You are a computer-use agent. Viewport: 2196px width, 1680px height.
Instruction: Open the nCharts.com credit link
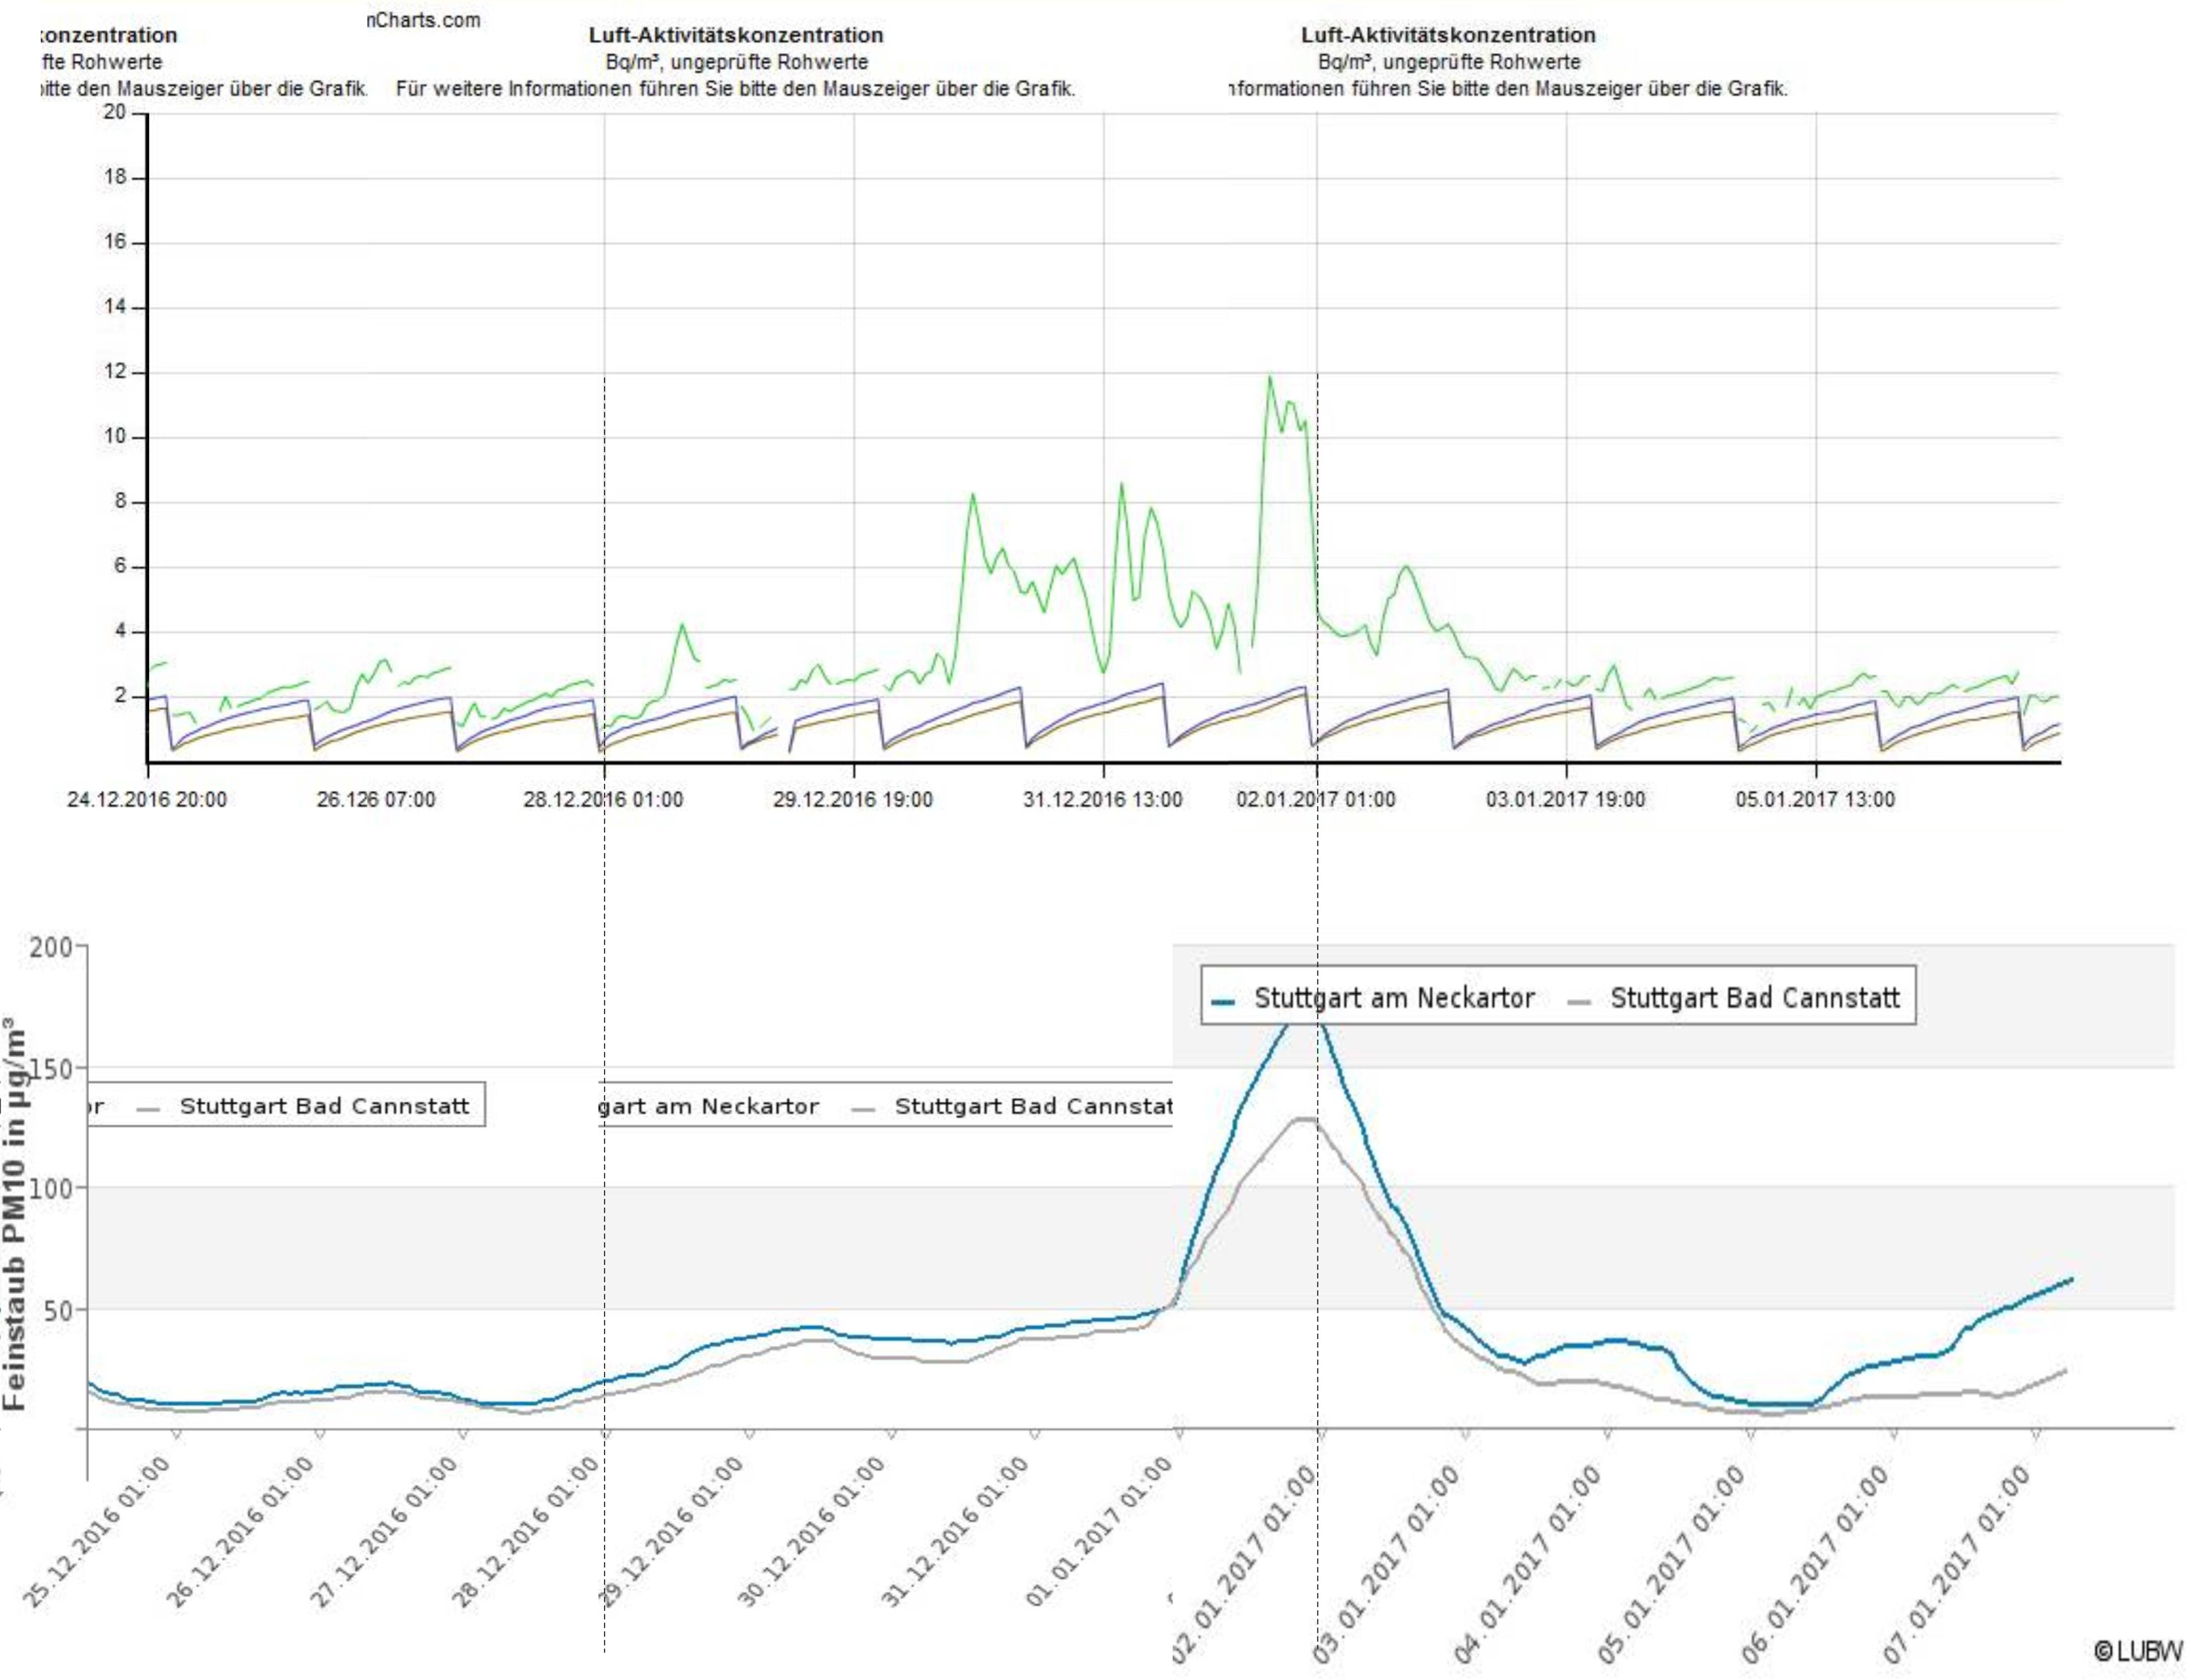pos(423,20)
